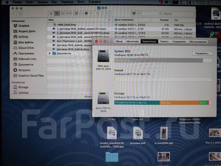The image size is (221, 166).
Task: Switch Finder to icon view
Action: (51, 13)
